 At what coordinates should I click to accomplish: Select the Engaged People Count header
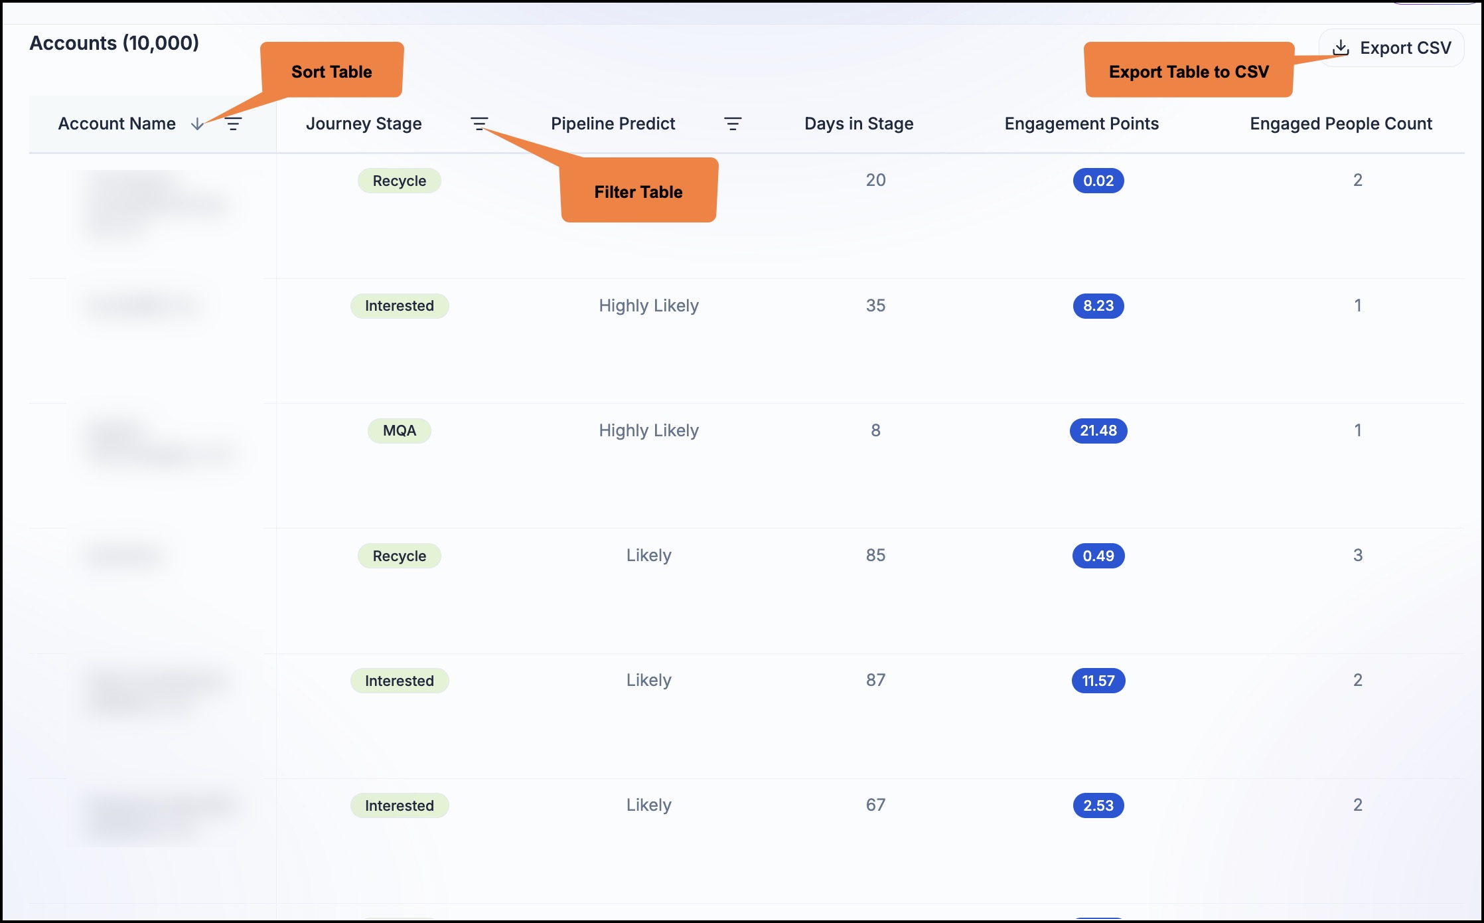coord(1341,124)
